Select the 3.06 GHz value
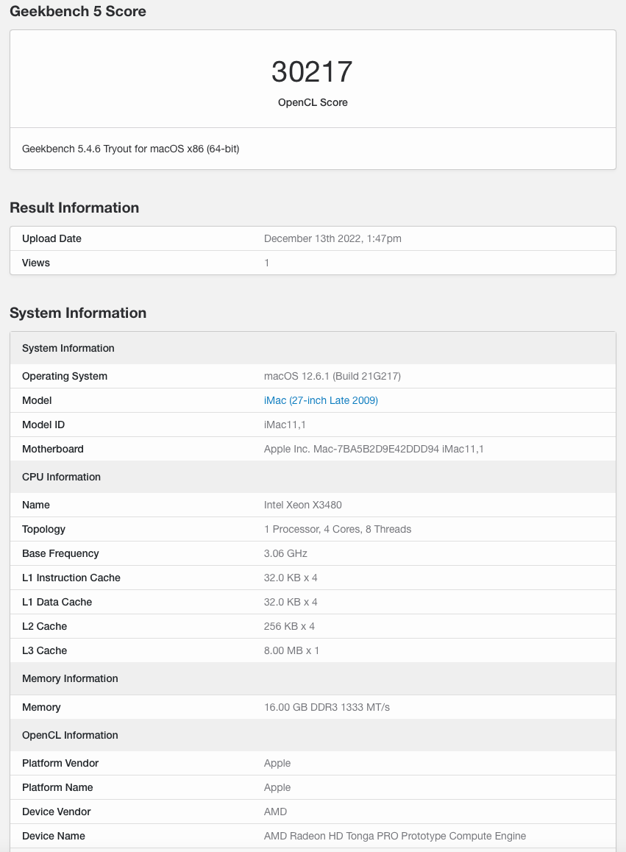 pos(286,554)
